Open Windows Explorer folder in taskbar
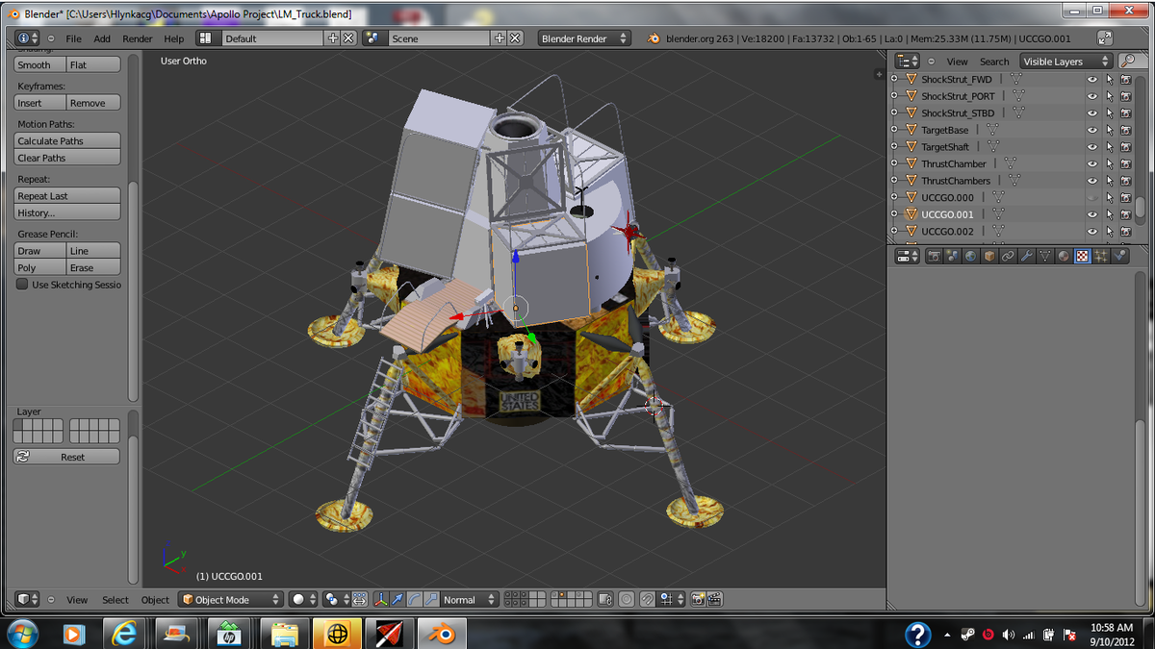The width and height of the screenshot is (1155, 649). point(284,634)
